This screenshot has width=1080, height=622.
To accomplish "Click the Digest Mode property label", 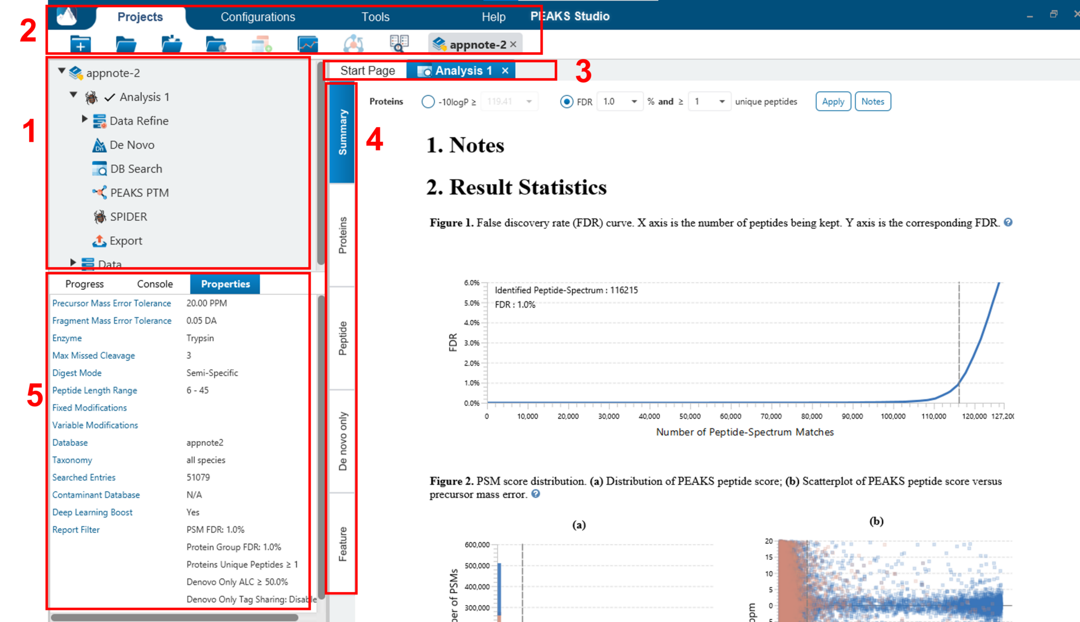I will click(x=76, y=373).
